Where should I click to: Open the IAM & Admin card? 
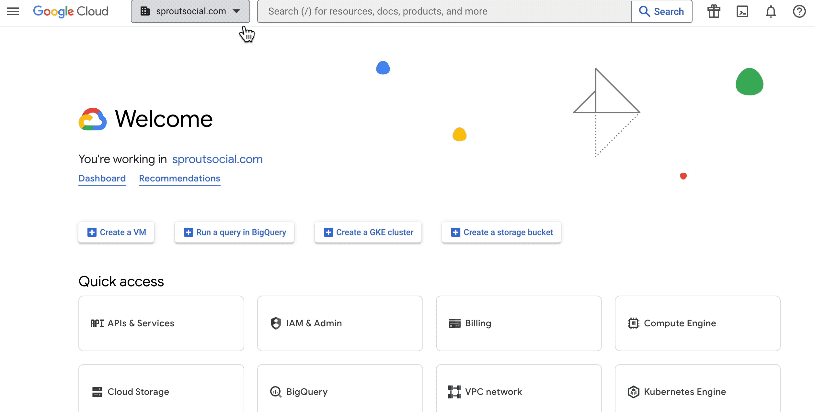(340, 323)
